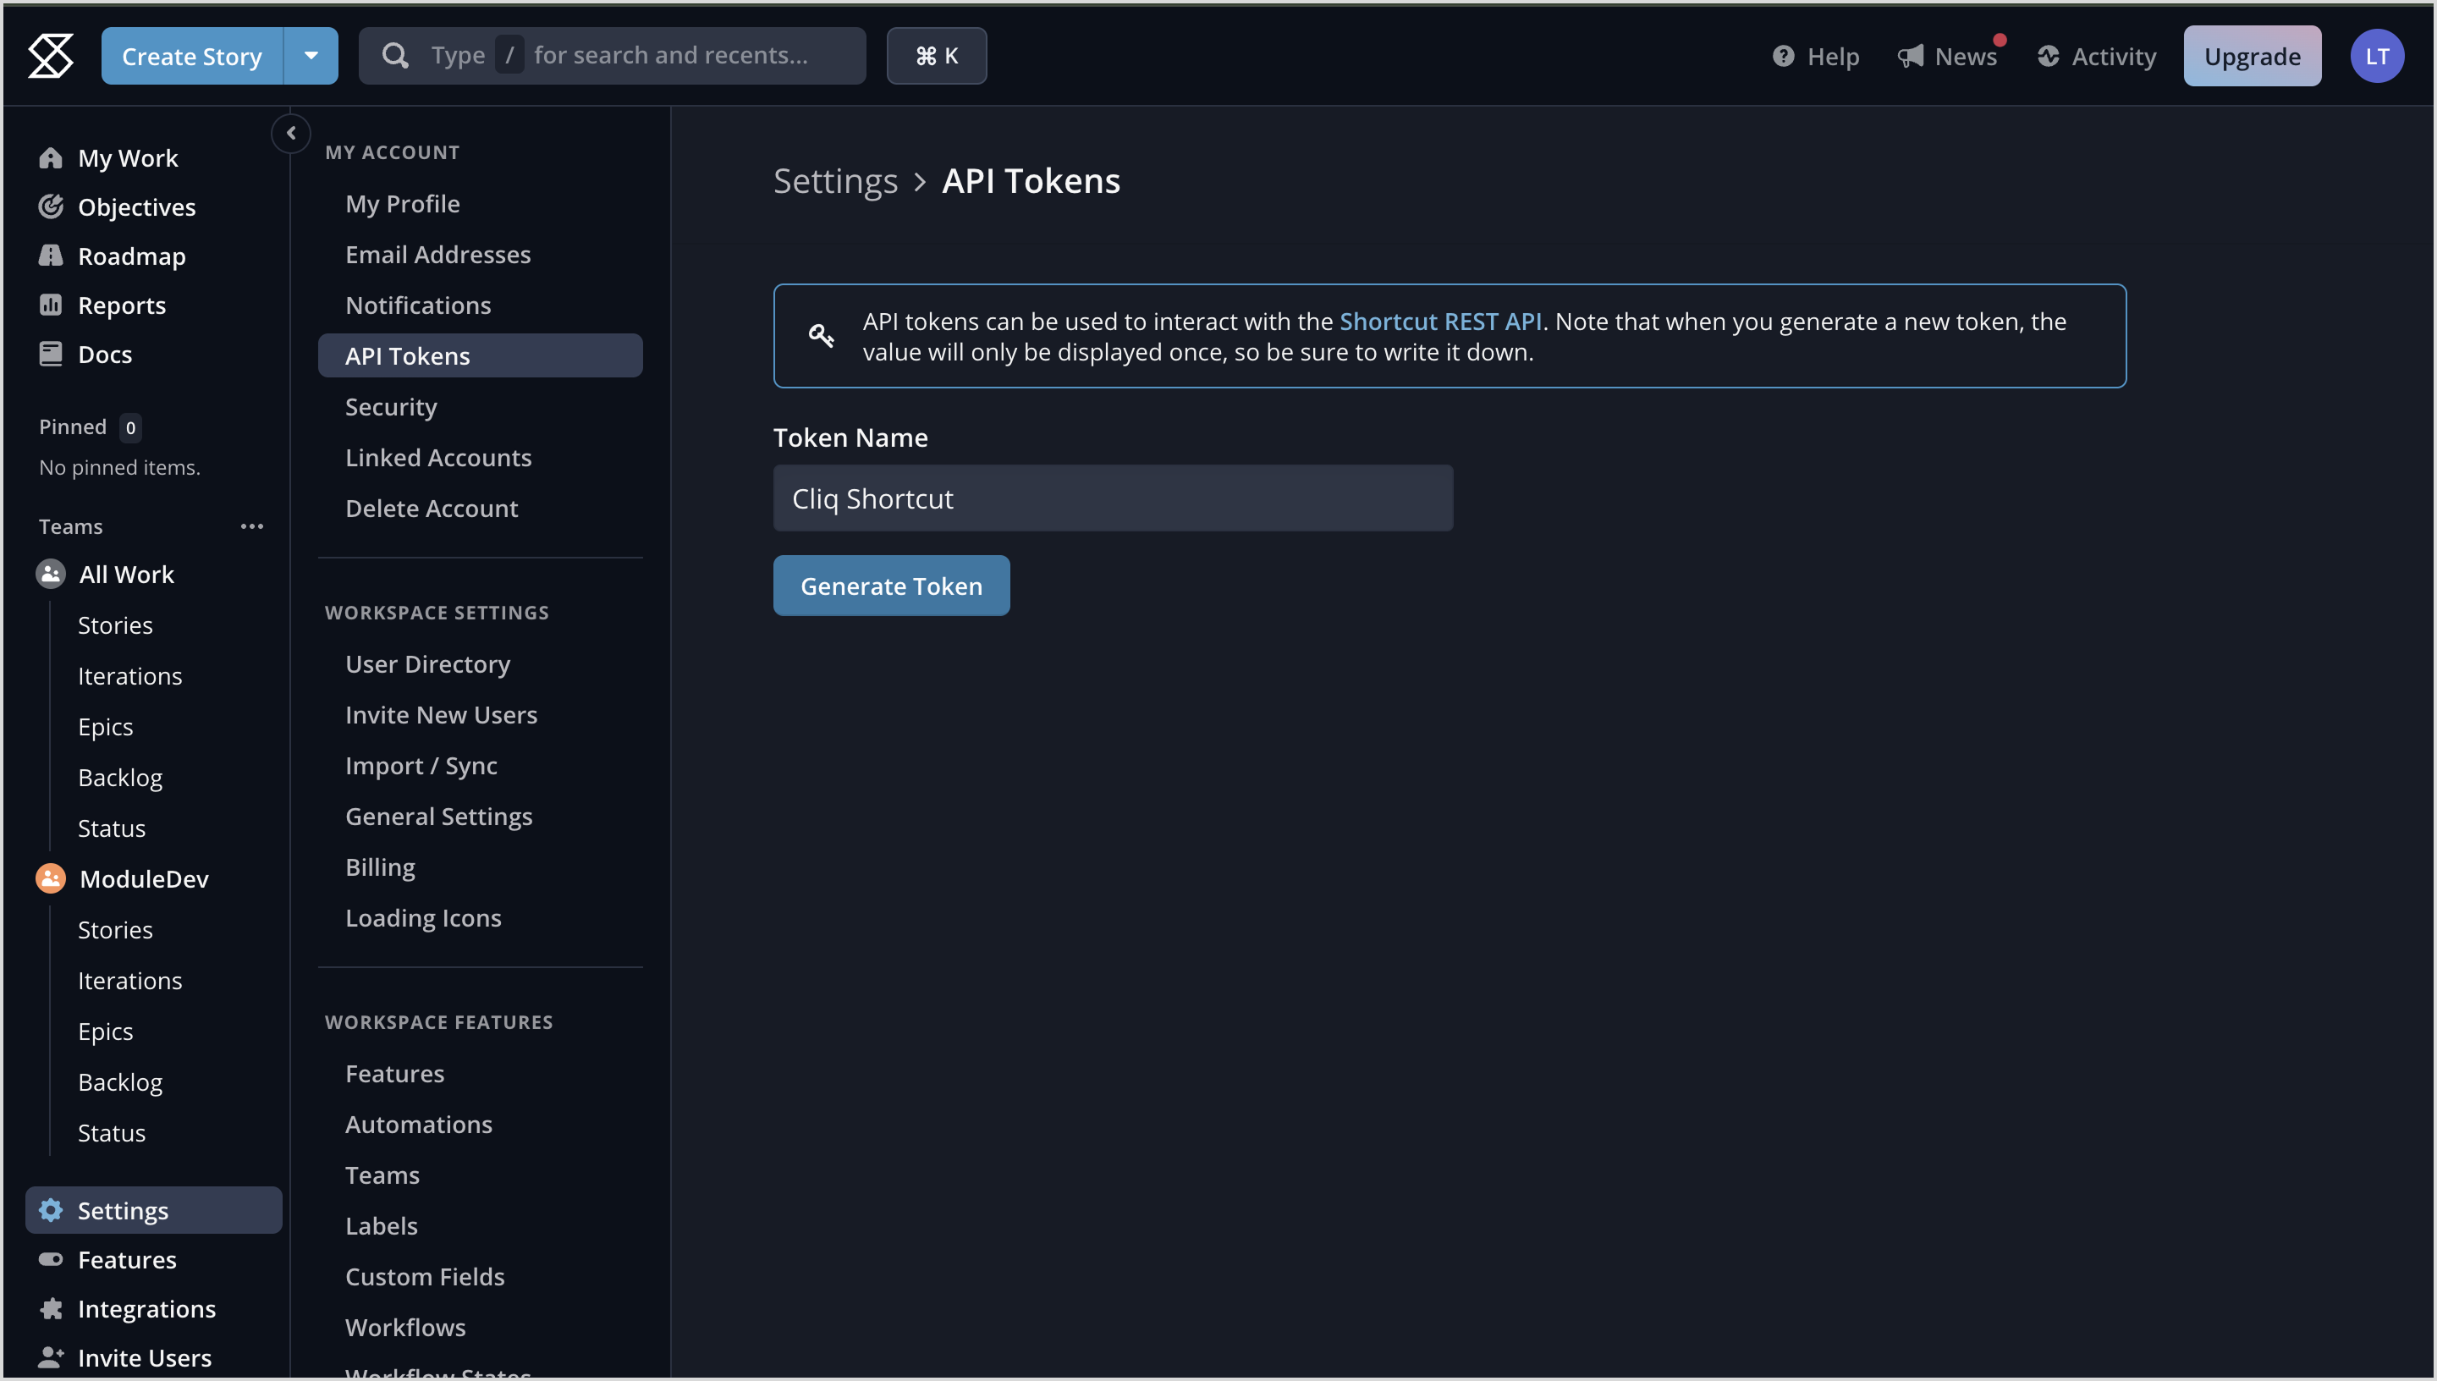Screen dimensions: 2437x1381
Task: Collapse the left sidebar with chevron
Action: [x=291, y=133]
